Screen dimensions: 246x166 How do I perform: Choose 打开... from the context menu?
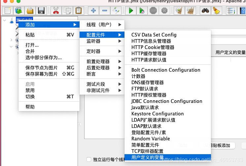coord(49,45)
